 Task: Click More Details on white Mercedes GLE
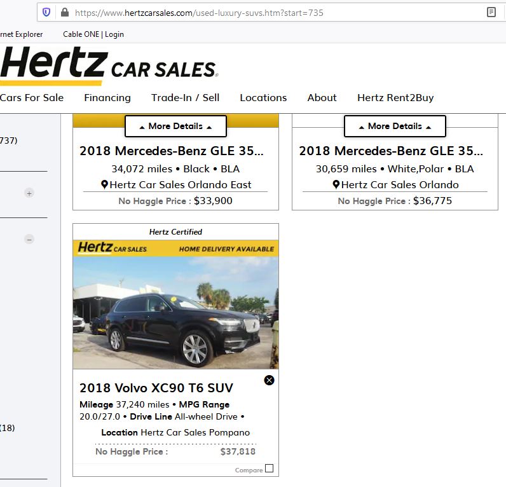(395, 126)
